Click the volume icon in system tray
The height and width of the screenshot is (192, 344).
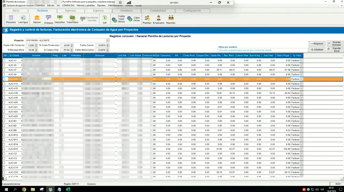317,189
